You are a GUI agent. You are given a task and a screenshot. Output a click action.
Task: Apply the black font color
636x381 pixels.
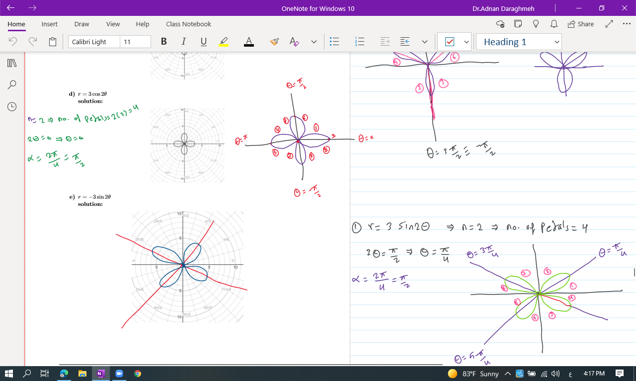249,42
